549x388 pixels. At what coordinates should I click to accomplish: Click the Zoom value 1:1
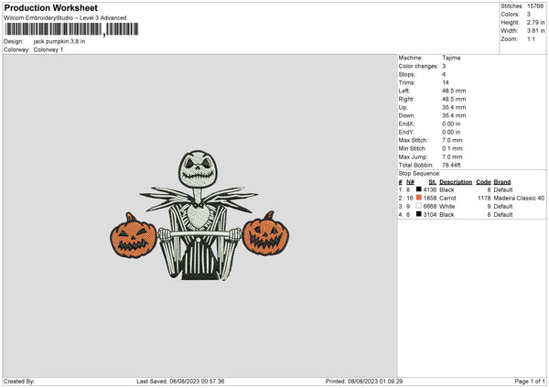tap(531, 39)
